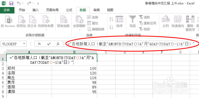Select row 3 header
This screenshot has height=98, width=199.
point(3,68)
